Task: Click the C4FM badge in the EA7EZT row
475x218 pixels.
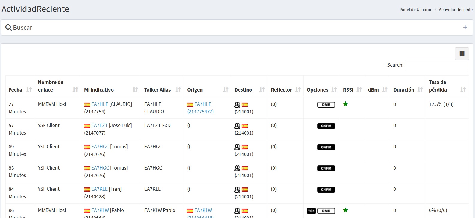Action: point(326,126)
